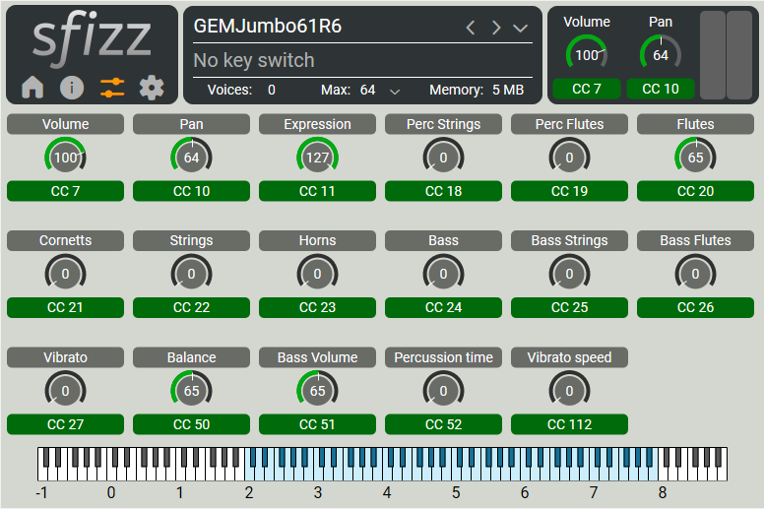Load next instrument with right arrow

pos(496,28)
